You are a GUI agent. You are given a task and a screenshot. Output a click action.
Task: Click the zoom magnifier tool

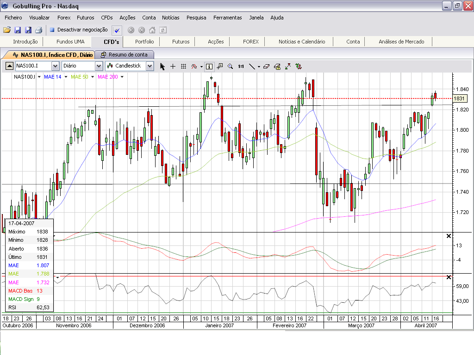(x=231, y=66)
